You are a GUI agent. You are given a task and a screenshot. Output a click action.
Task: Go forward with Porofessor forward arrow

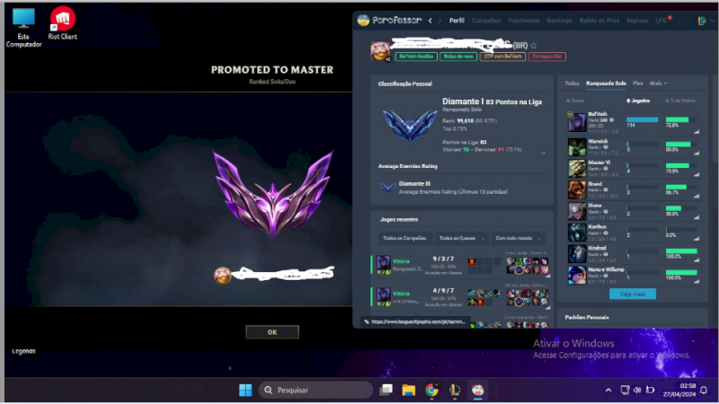tap(440, 21)
